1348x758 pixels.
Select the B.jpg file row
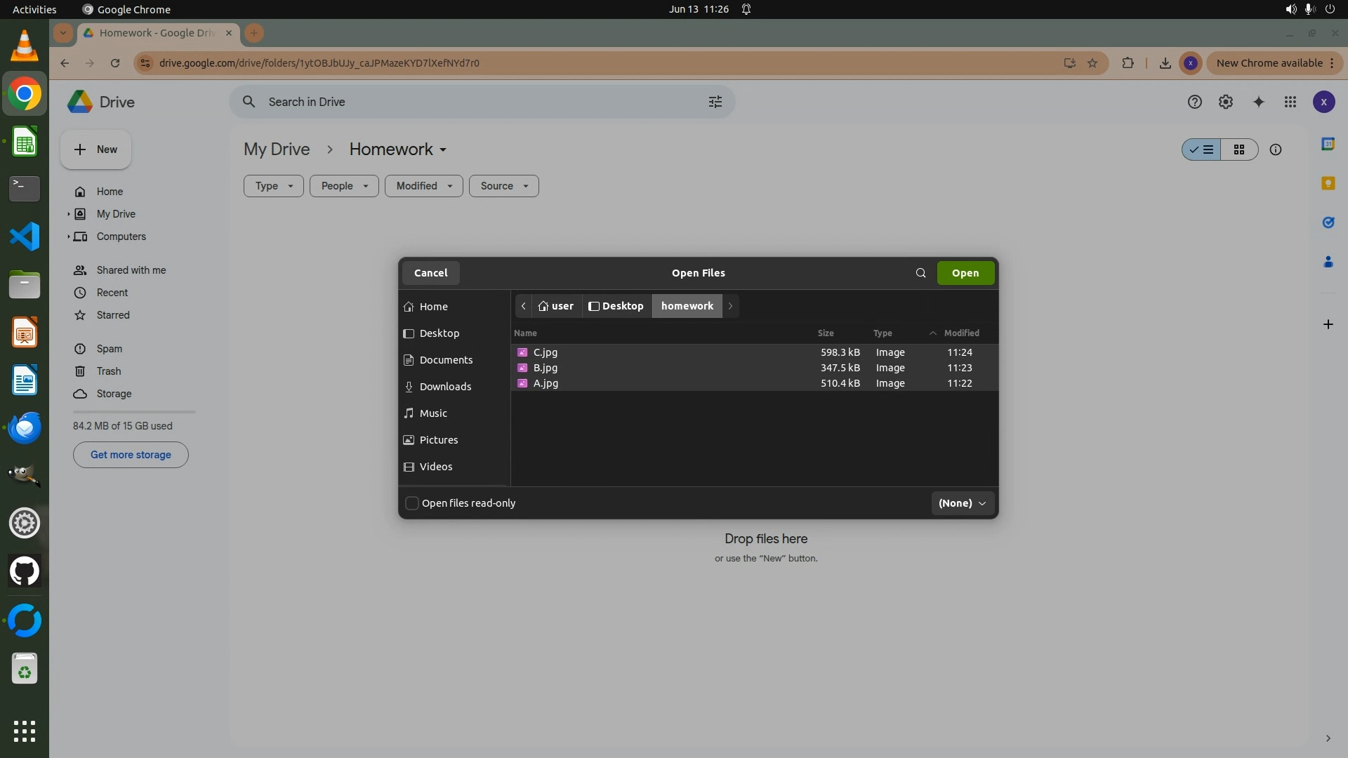click(x=545, y=368)
